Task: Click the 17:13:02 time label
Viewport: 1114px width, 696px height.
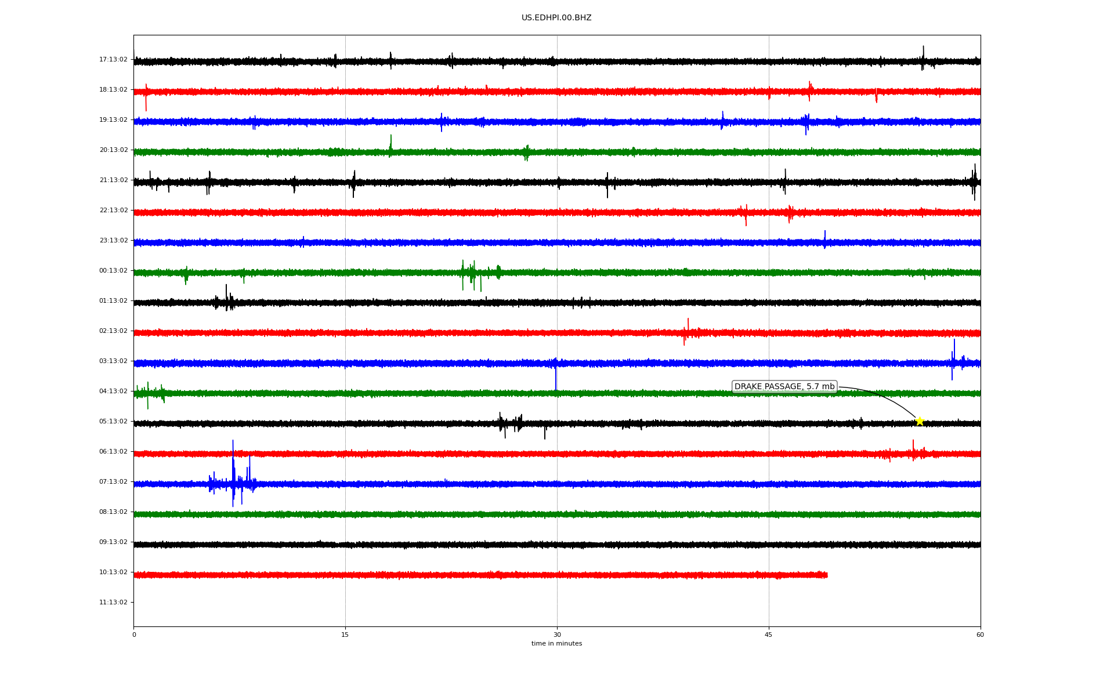Action: [x=113, y=59]
